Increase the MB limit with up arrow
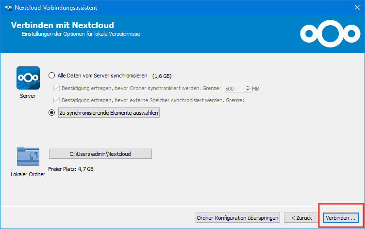Image resolution: width=365 pixels, height=229 pixels. click(248, 87)
